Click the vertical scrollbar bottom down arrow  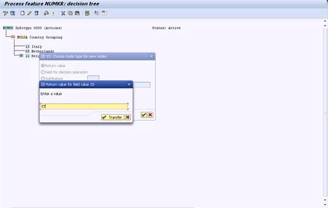point(325,205)
